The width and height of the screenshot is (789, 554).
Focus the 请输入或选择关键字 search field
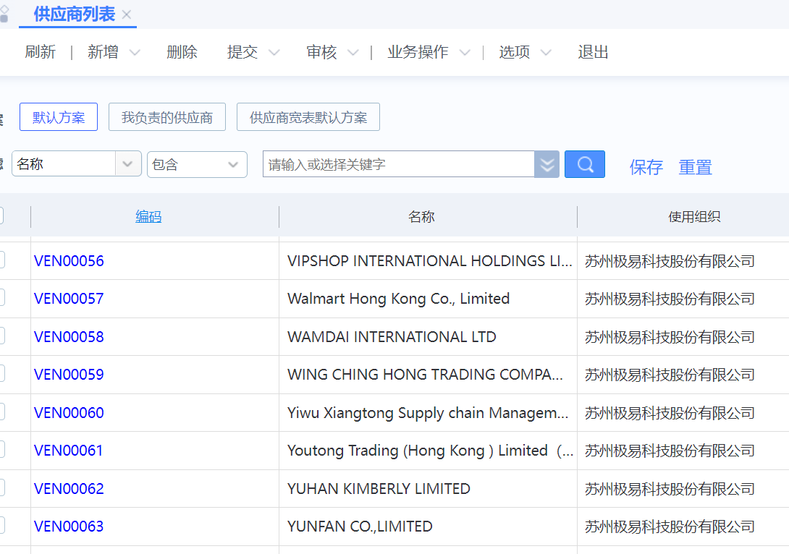[398, 164]
